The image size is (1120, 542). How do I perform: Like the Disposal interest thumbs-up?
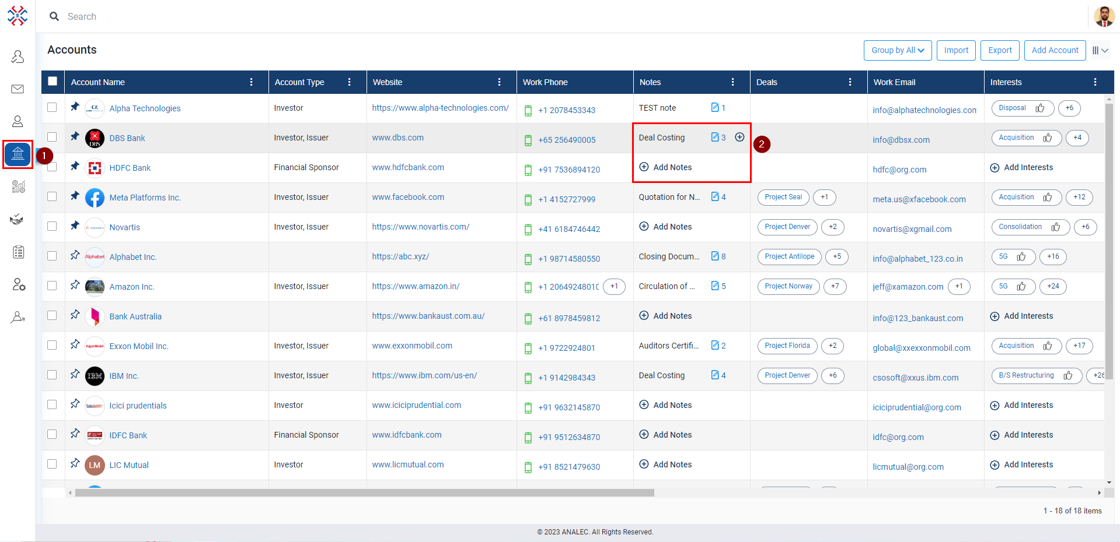1040,108
